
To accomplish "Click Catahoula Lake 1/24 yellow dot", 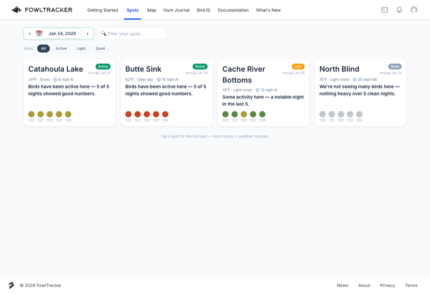I will pyautogui.click(x=68, y=114).
